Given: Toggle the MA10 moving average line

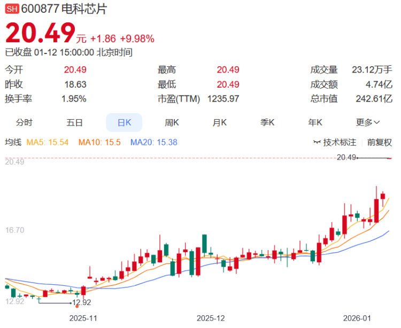Looking at the screenshot, I should point(99,143).
